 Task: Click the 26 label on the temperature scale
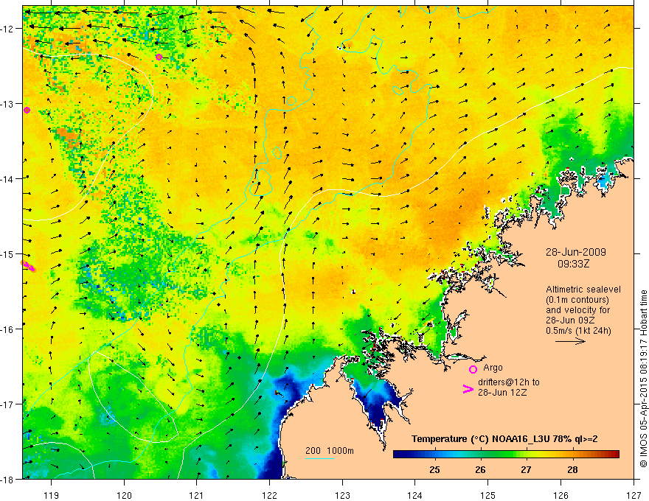coord(480,469)
